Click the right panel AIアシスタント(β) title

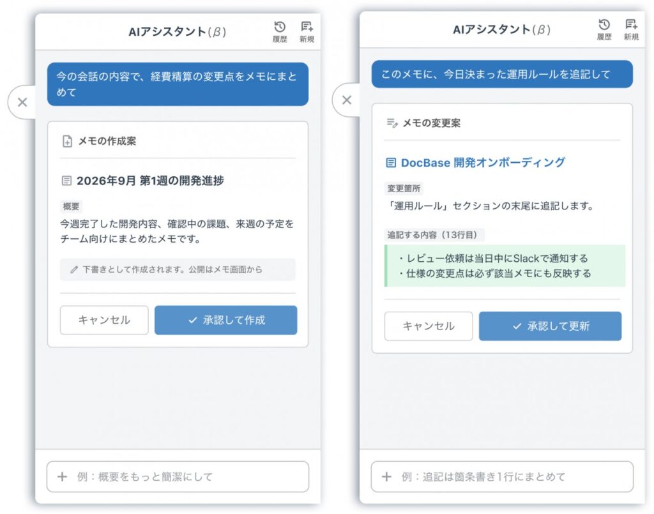502,29
